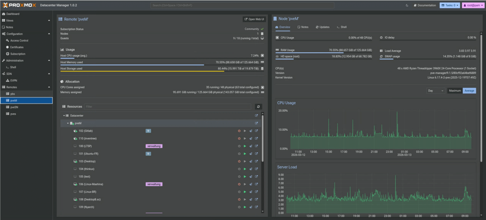Focus the top search field
Viewport: 486px width, 220px height.
coord(243,5)
